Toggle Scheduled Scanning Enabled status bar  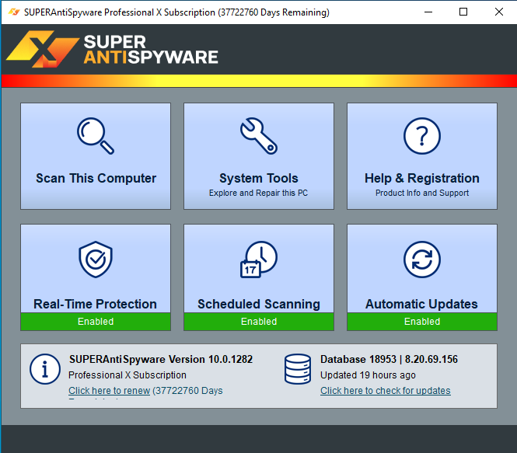click(x=259, y=321)
